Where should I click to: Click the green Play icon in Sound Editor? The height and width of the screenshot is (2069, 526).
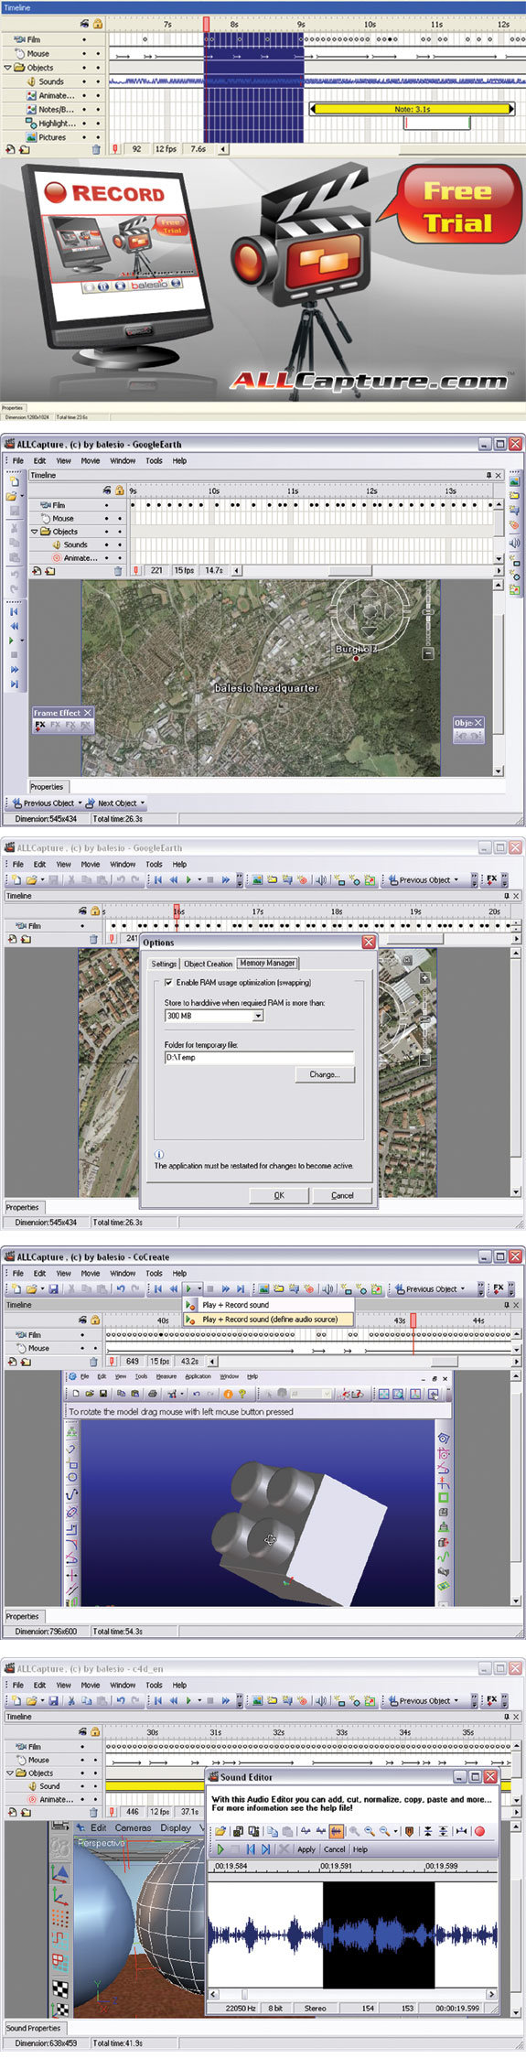point(220,1849)
